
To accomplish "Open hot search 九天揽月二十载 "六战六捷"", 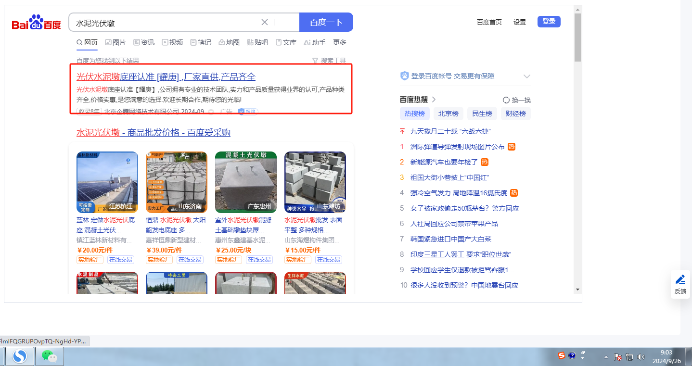I will coord(450,131).
